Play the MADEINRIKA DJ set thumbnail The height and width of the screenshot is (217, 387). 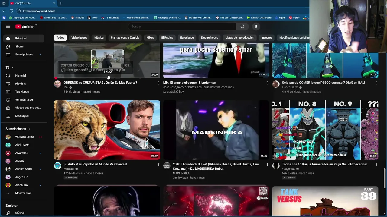click(216, 130)
